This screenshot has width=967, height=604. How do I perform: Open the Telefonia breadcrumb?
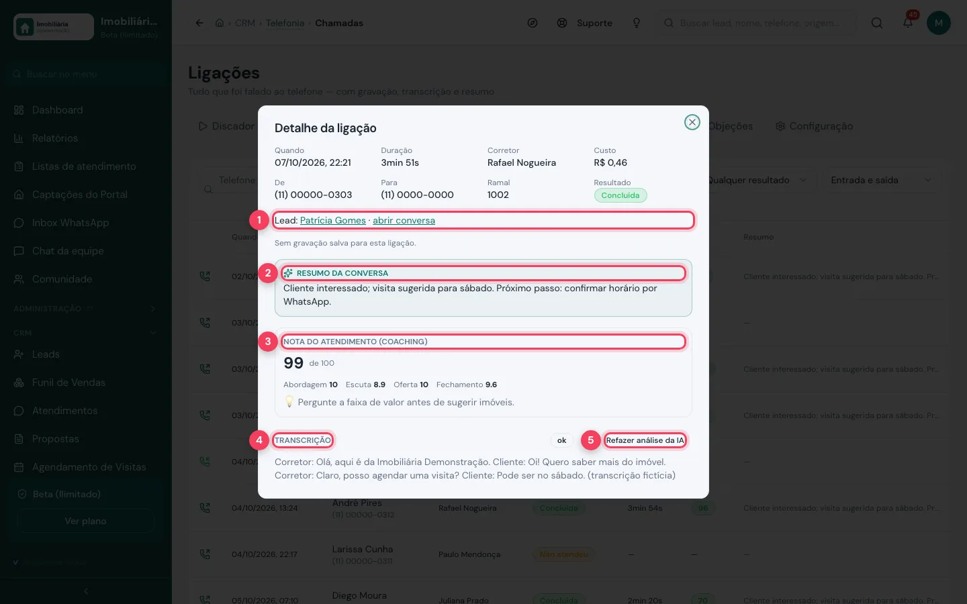[x=285, y=23]
